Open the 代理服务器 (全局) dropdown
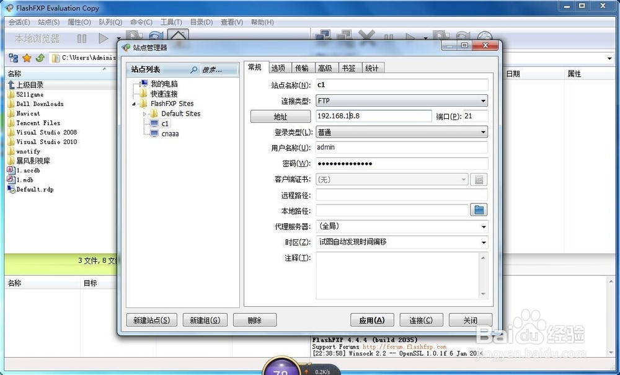The height and width of the screenshot is (375, 620). (402, 226)
